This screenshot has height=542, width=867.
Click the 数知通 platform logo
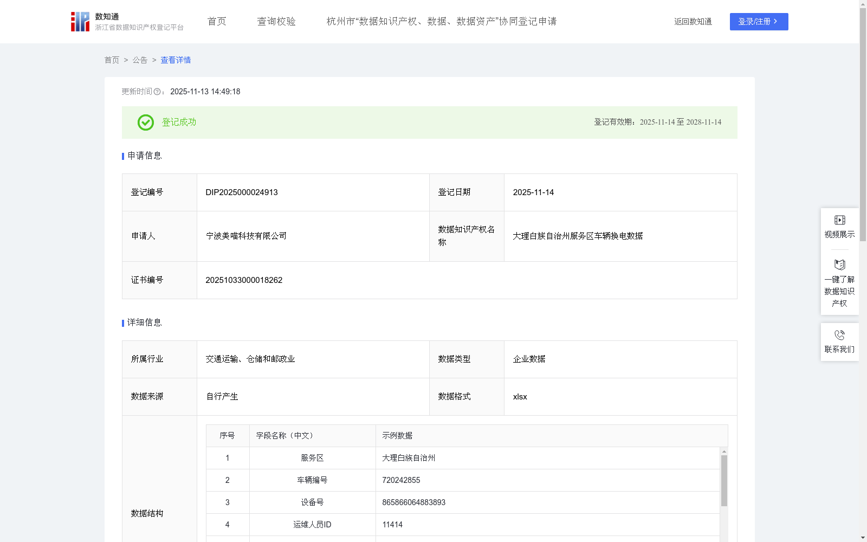[80, 21]
